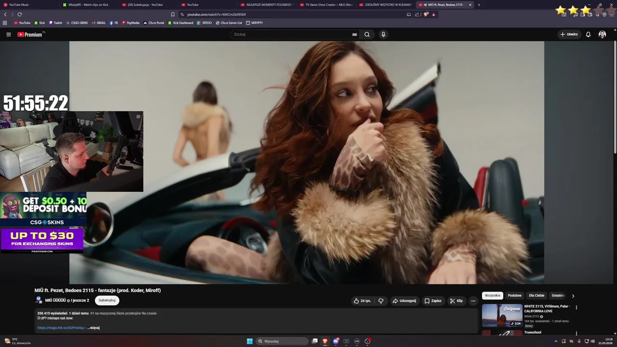Show more filter chips with right chevron
This screenshot has height=347, width=617.
tap(573, 296)
